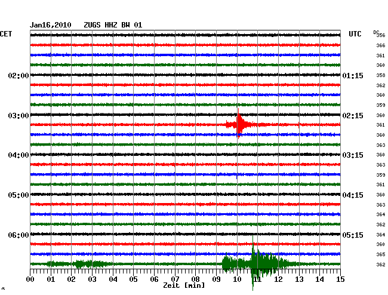
Task: Select the station title ZUGS HHZ BW 01
Action: coord(113,25)
